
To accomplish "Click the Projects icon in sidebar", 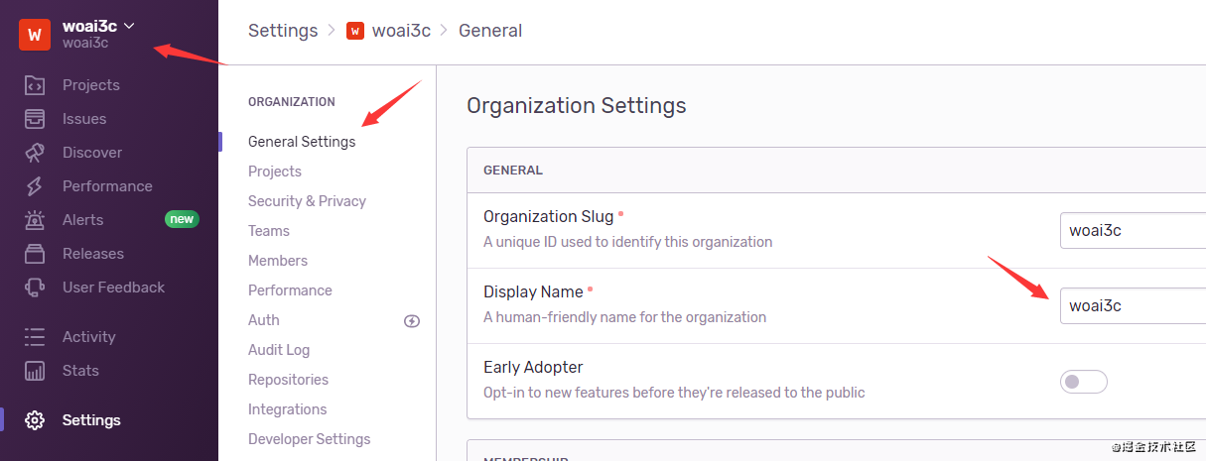I will (x=35, y=85).
